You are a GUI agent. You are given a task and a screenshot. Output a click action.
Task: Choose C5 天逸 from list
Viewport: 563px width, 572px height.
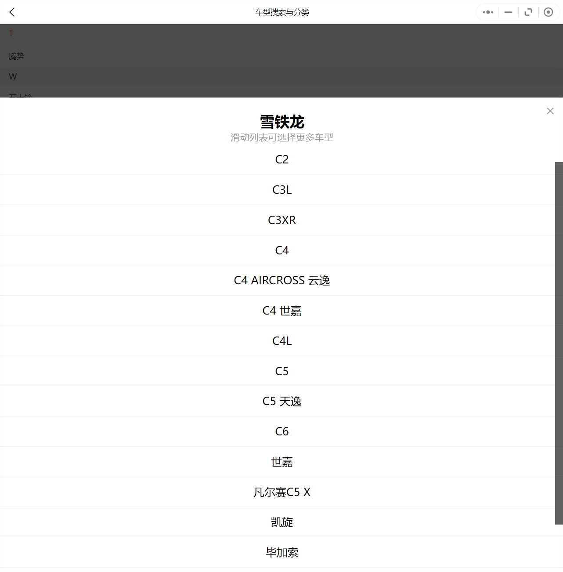pyautogui.click(x=281, y=401)
